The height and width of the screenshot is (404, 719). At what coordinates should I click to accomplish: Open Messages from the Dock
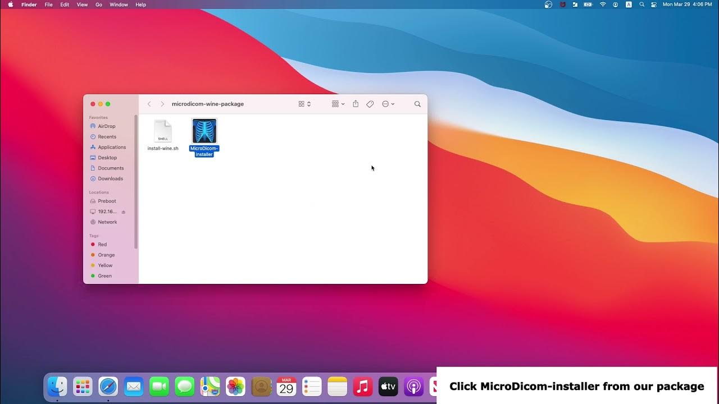(184, 386)
